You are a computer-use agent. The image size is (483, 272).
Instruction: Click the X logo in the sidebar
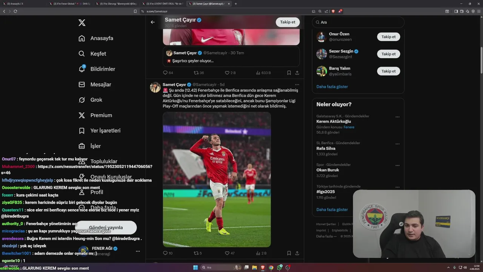82,23
